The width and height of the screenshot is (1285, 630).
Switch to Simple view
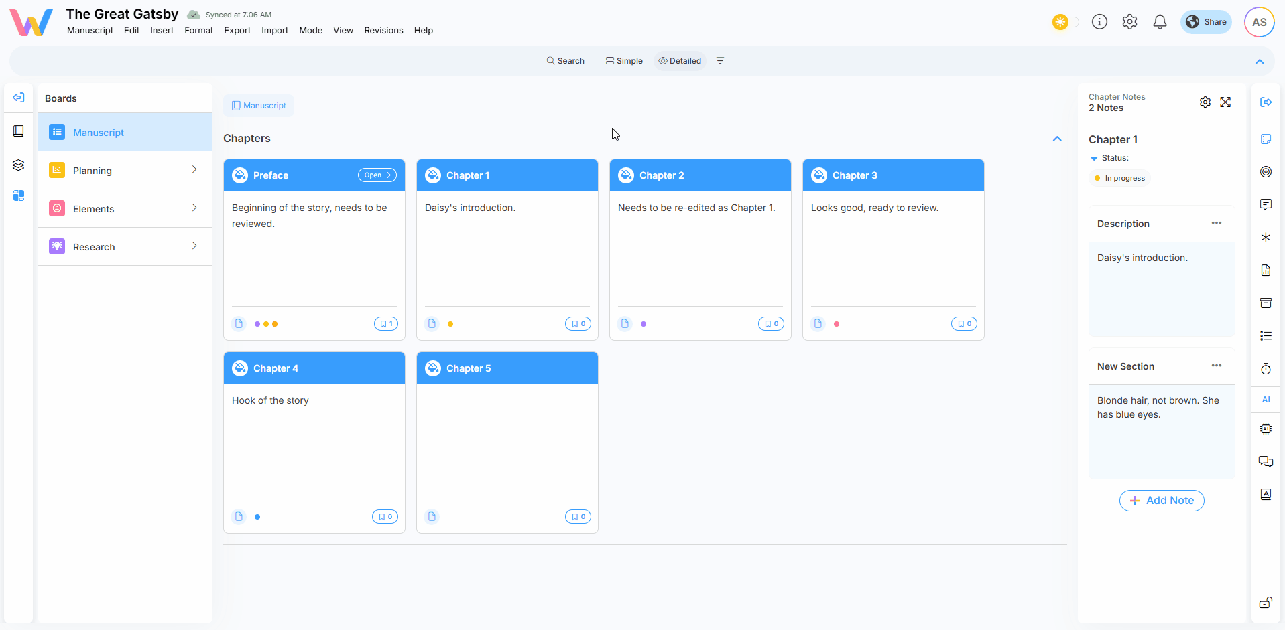click(x=624, y=61)
